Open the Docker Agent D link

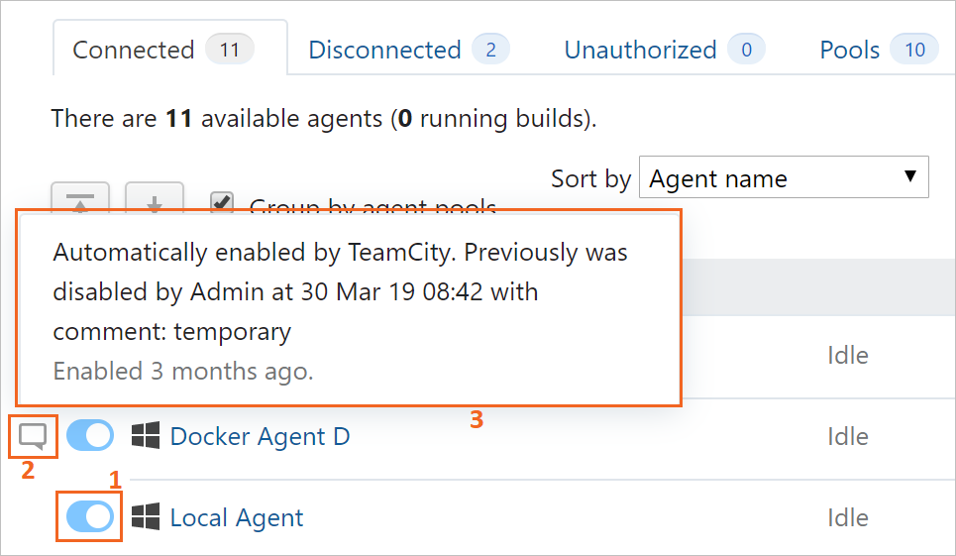pyautogui.click(x=260, y=436)
